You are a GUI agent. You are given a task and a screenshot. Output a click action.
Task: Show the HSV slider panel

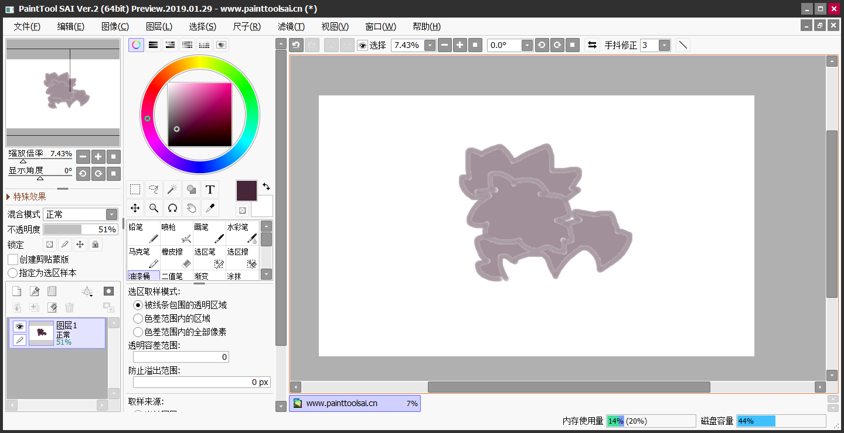pos(170,45)
